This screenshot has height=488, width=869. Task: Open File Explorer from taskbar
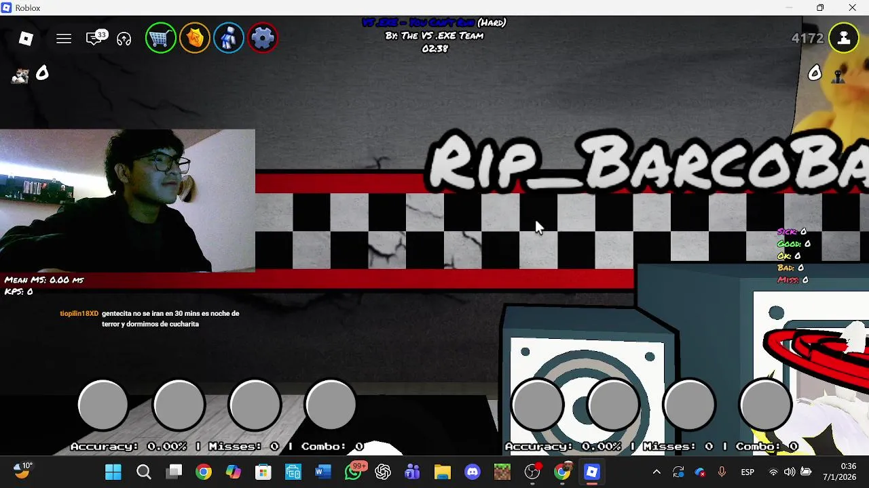click(443, 472)
